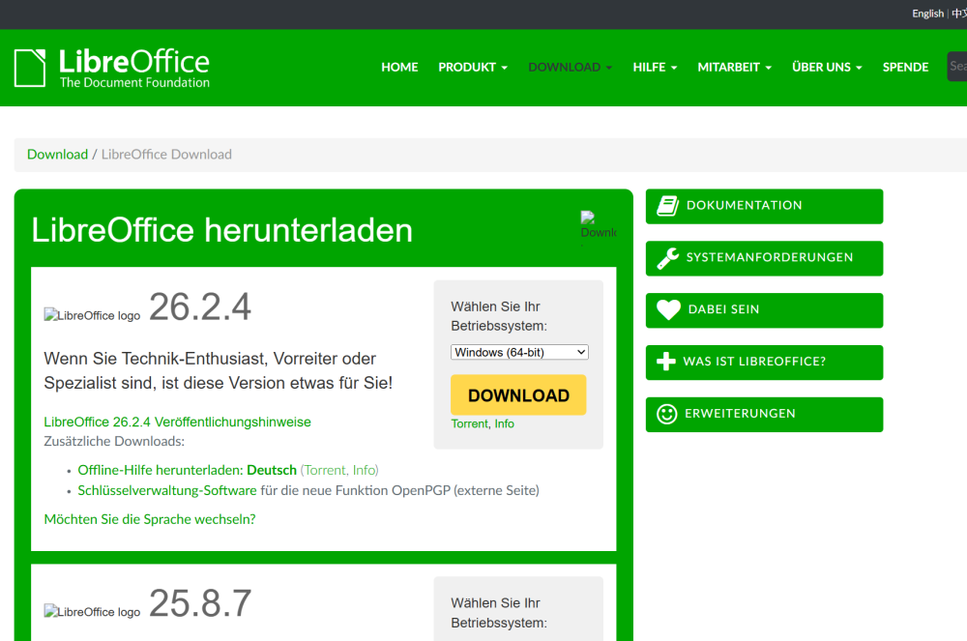967x641 pixels.
Task: Click the Chinese language link in the top bar
Action: click(959, 14)
